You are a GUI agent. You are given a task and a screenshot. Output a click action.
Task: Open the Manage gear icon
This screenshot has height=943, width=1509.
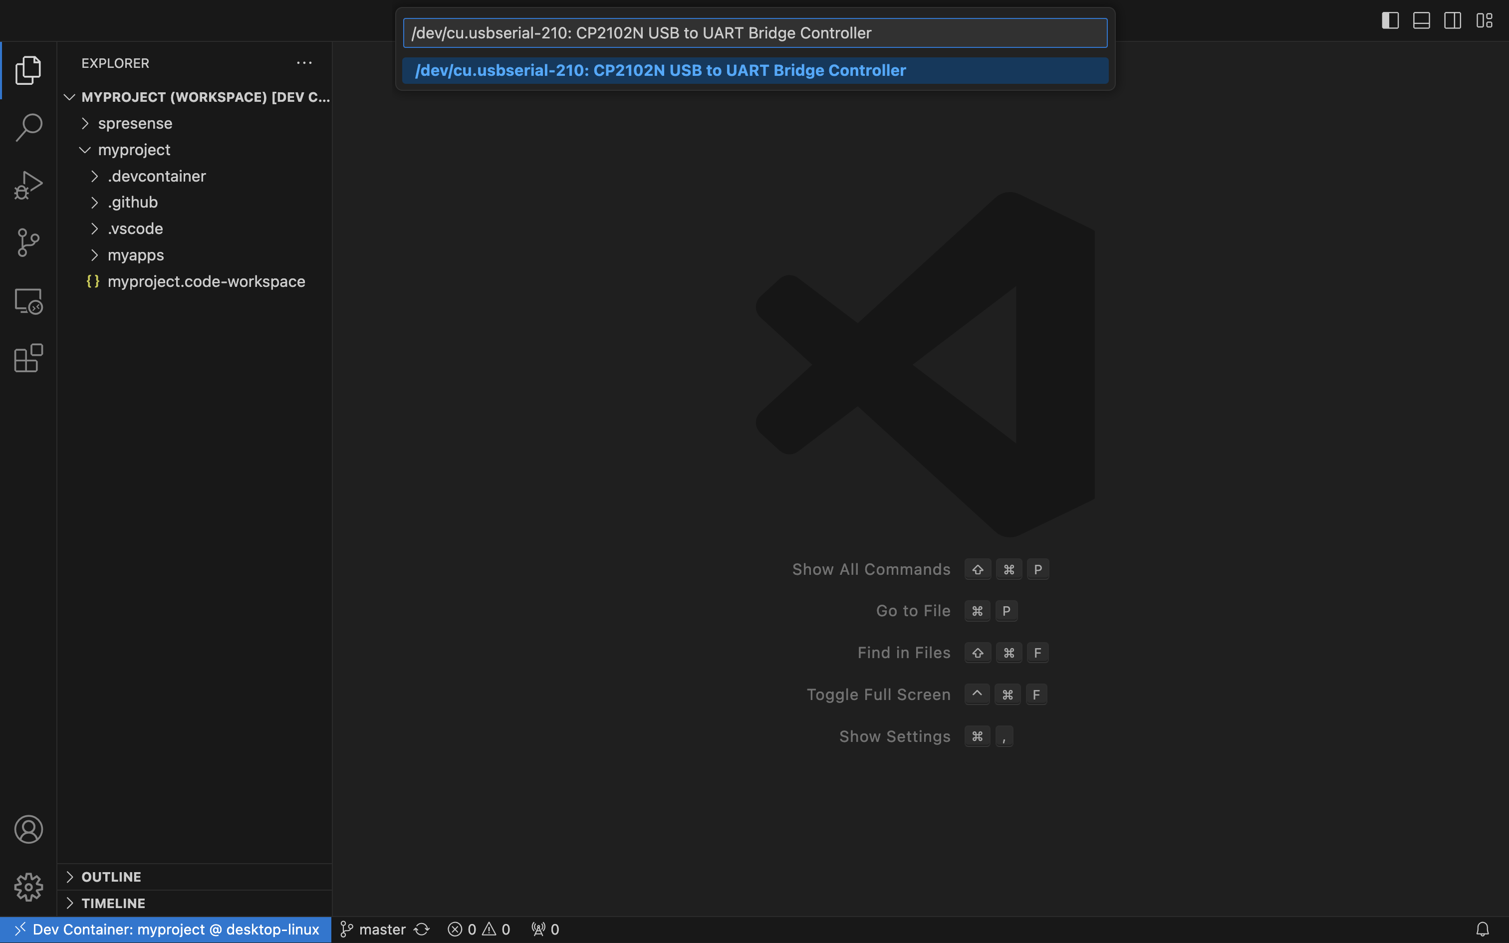[x=28, y=887]
